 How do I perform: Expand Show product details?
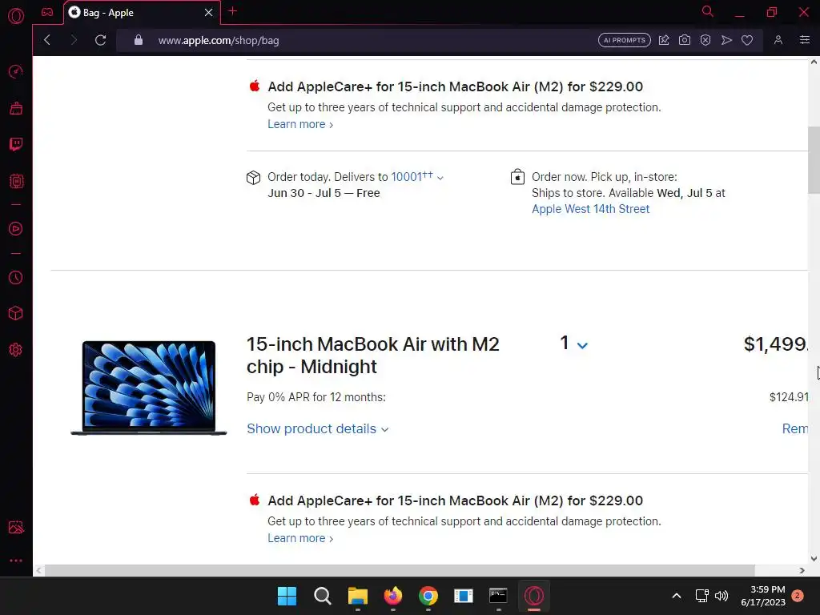317,429
